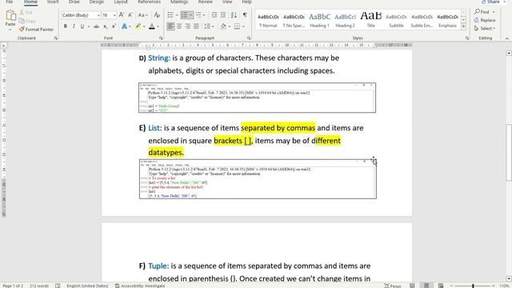The width and height of the screenshot is (512, 288).
Task: Click the word count in status bar
Action: click(x=39, y=286)
